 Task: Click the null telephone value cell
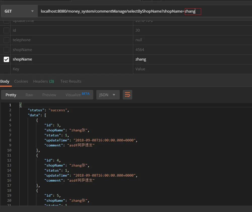[x=193, y=40]
